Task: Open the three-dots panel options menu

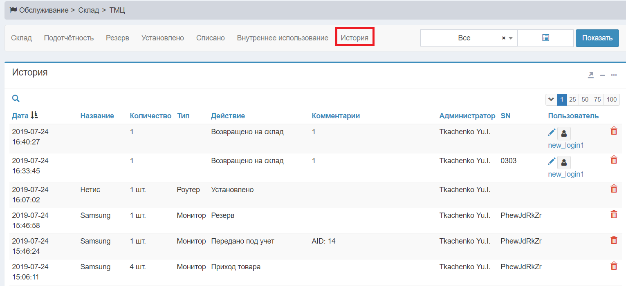Action: tap(614, 75)
